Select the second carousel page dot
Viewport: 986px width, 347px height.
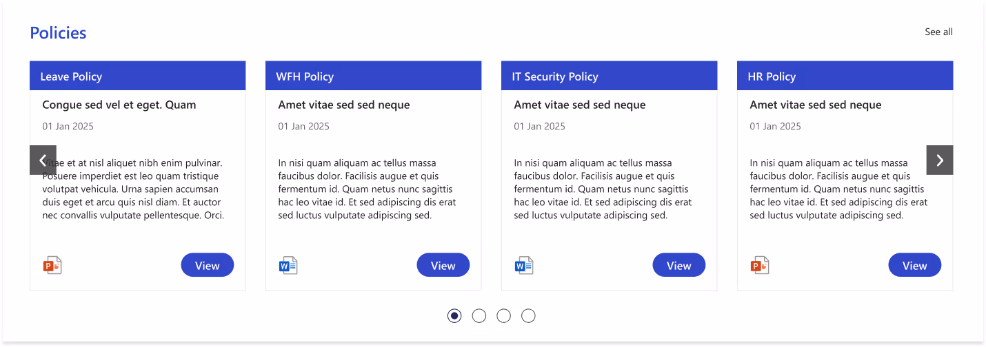(x=479, y=316)
